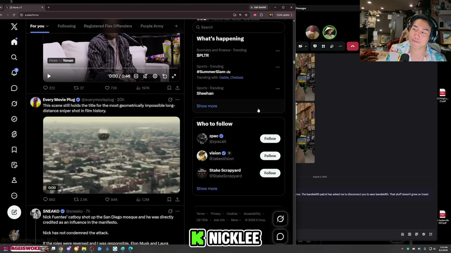Image resolution: width=451 pixels, height=253 pixels.
Task: Like the post with 726 likes
Action: coord(111,88)
